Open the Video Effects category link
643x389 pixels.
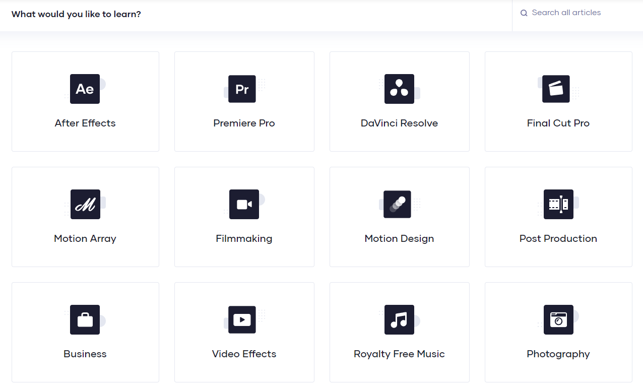coord(244,332)
